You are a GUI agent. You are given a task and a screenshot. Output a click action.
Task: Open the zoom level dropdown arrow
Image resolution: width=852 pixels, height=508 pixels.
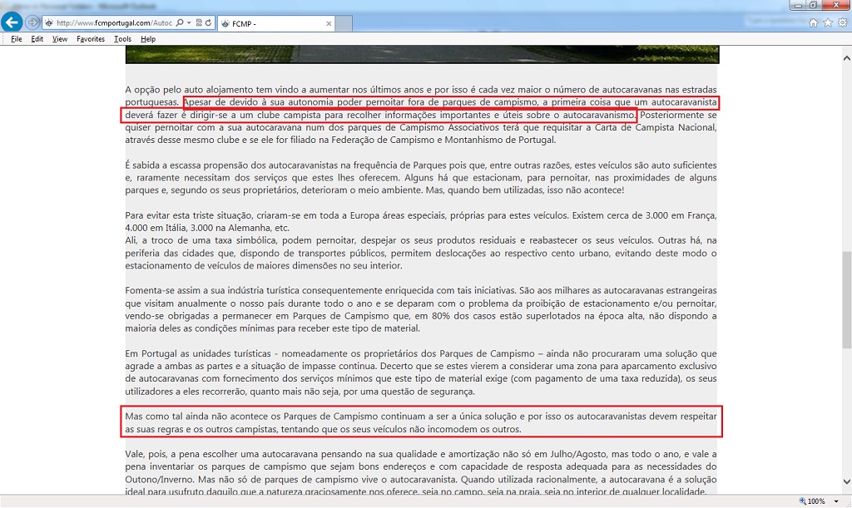pos(836,501)
